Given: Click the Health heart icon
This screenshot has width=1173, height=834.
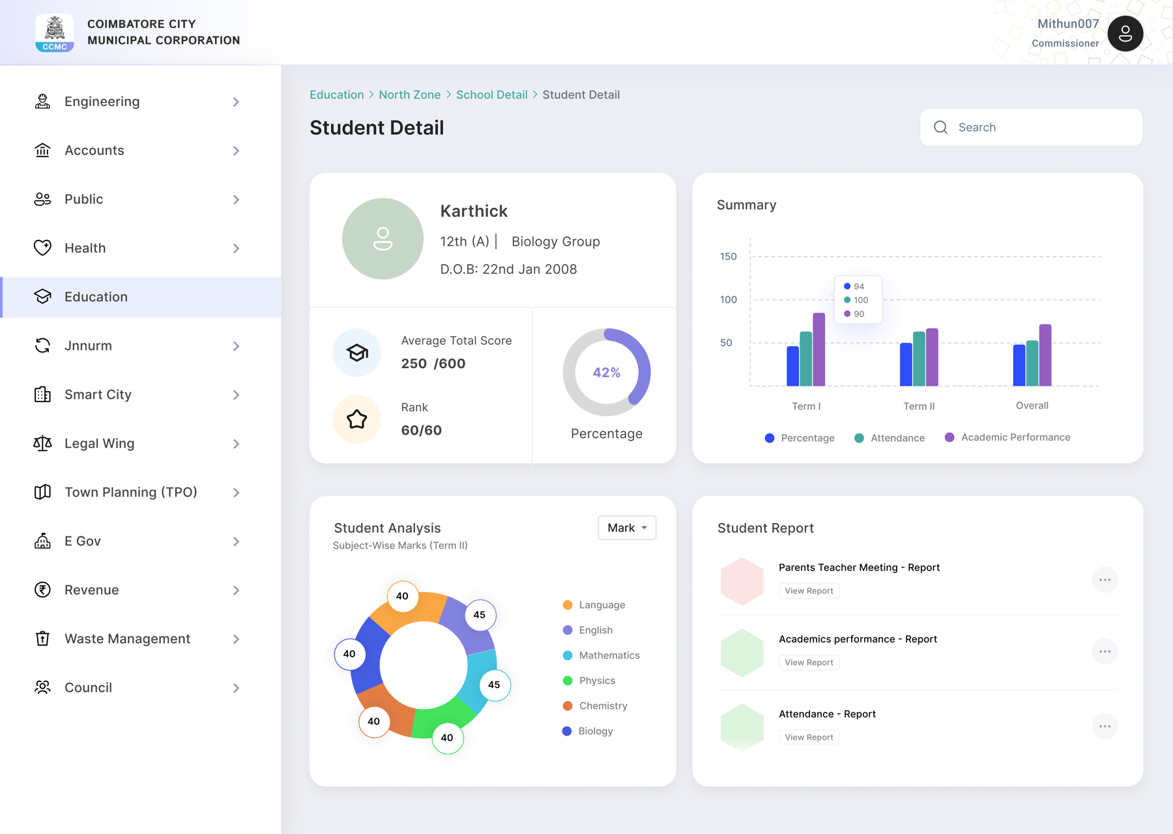Looking at the screenshot, I should 42,248.
